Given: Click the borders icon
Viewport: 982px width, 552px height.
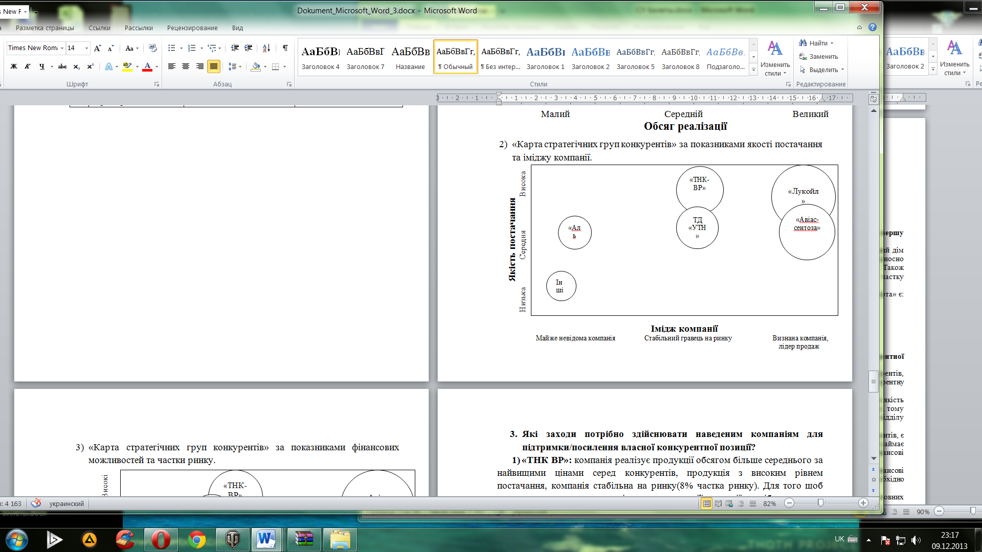Looking at the screenshot, I should 276,66.
